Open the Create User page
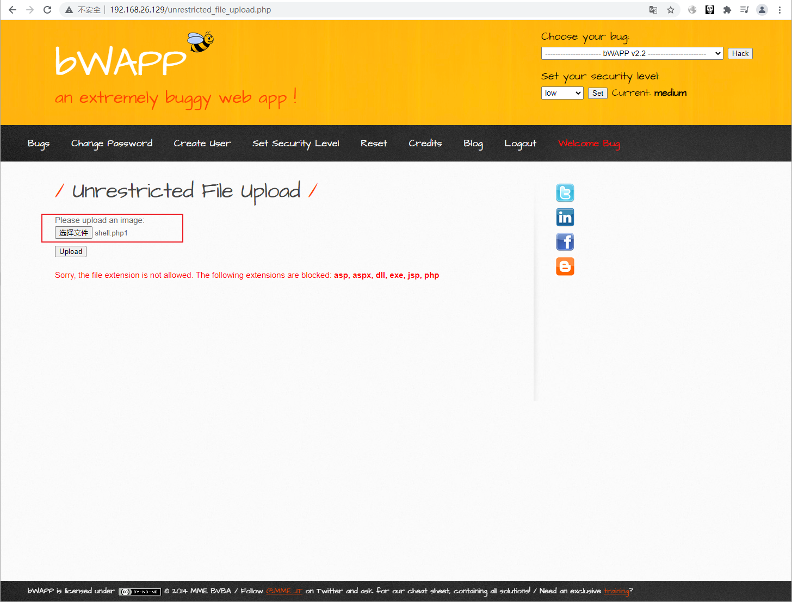 coord(202,144)
